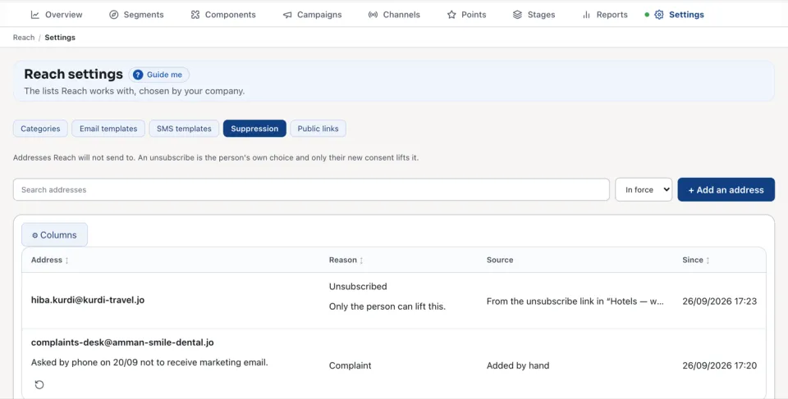Click the date 26/09/2026 17:23

point(719,302)
